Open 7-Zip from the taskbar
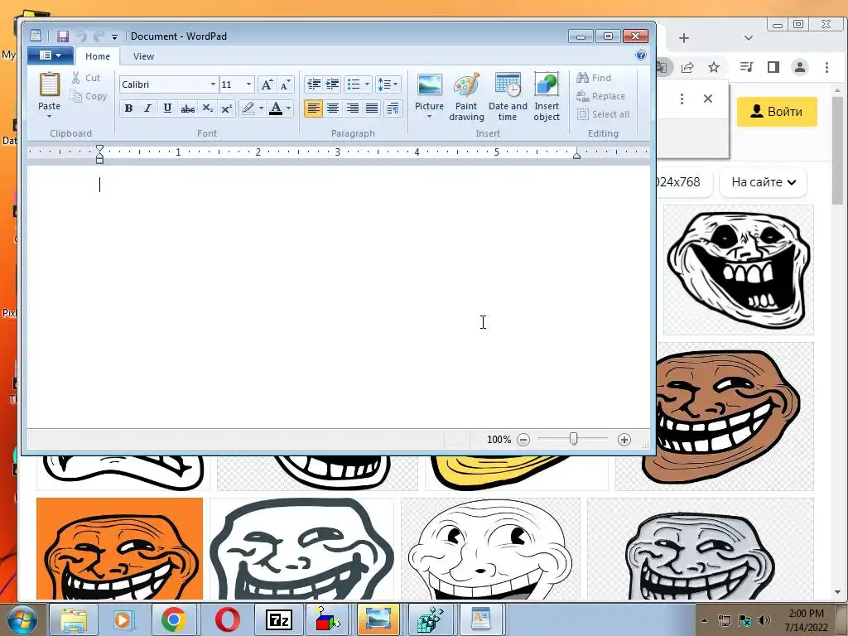Screen dimensions: 848x636 (x=279, y=619)
